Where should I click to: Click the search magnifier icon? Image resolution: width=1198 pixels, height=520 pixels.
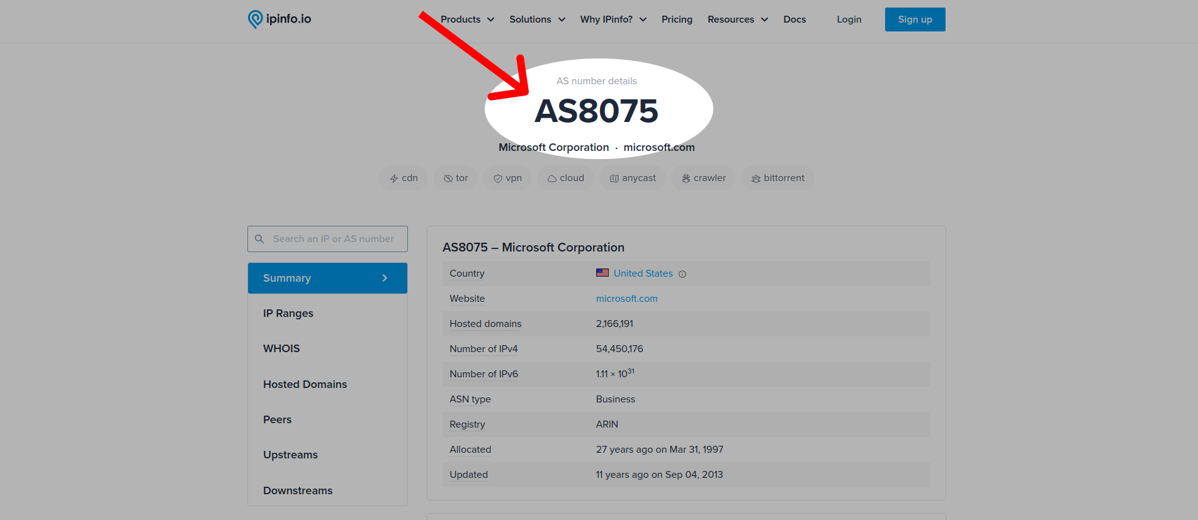259,239
